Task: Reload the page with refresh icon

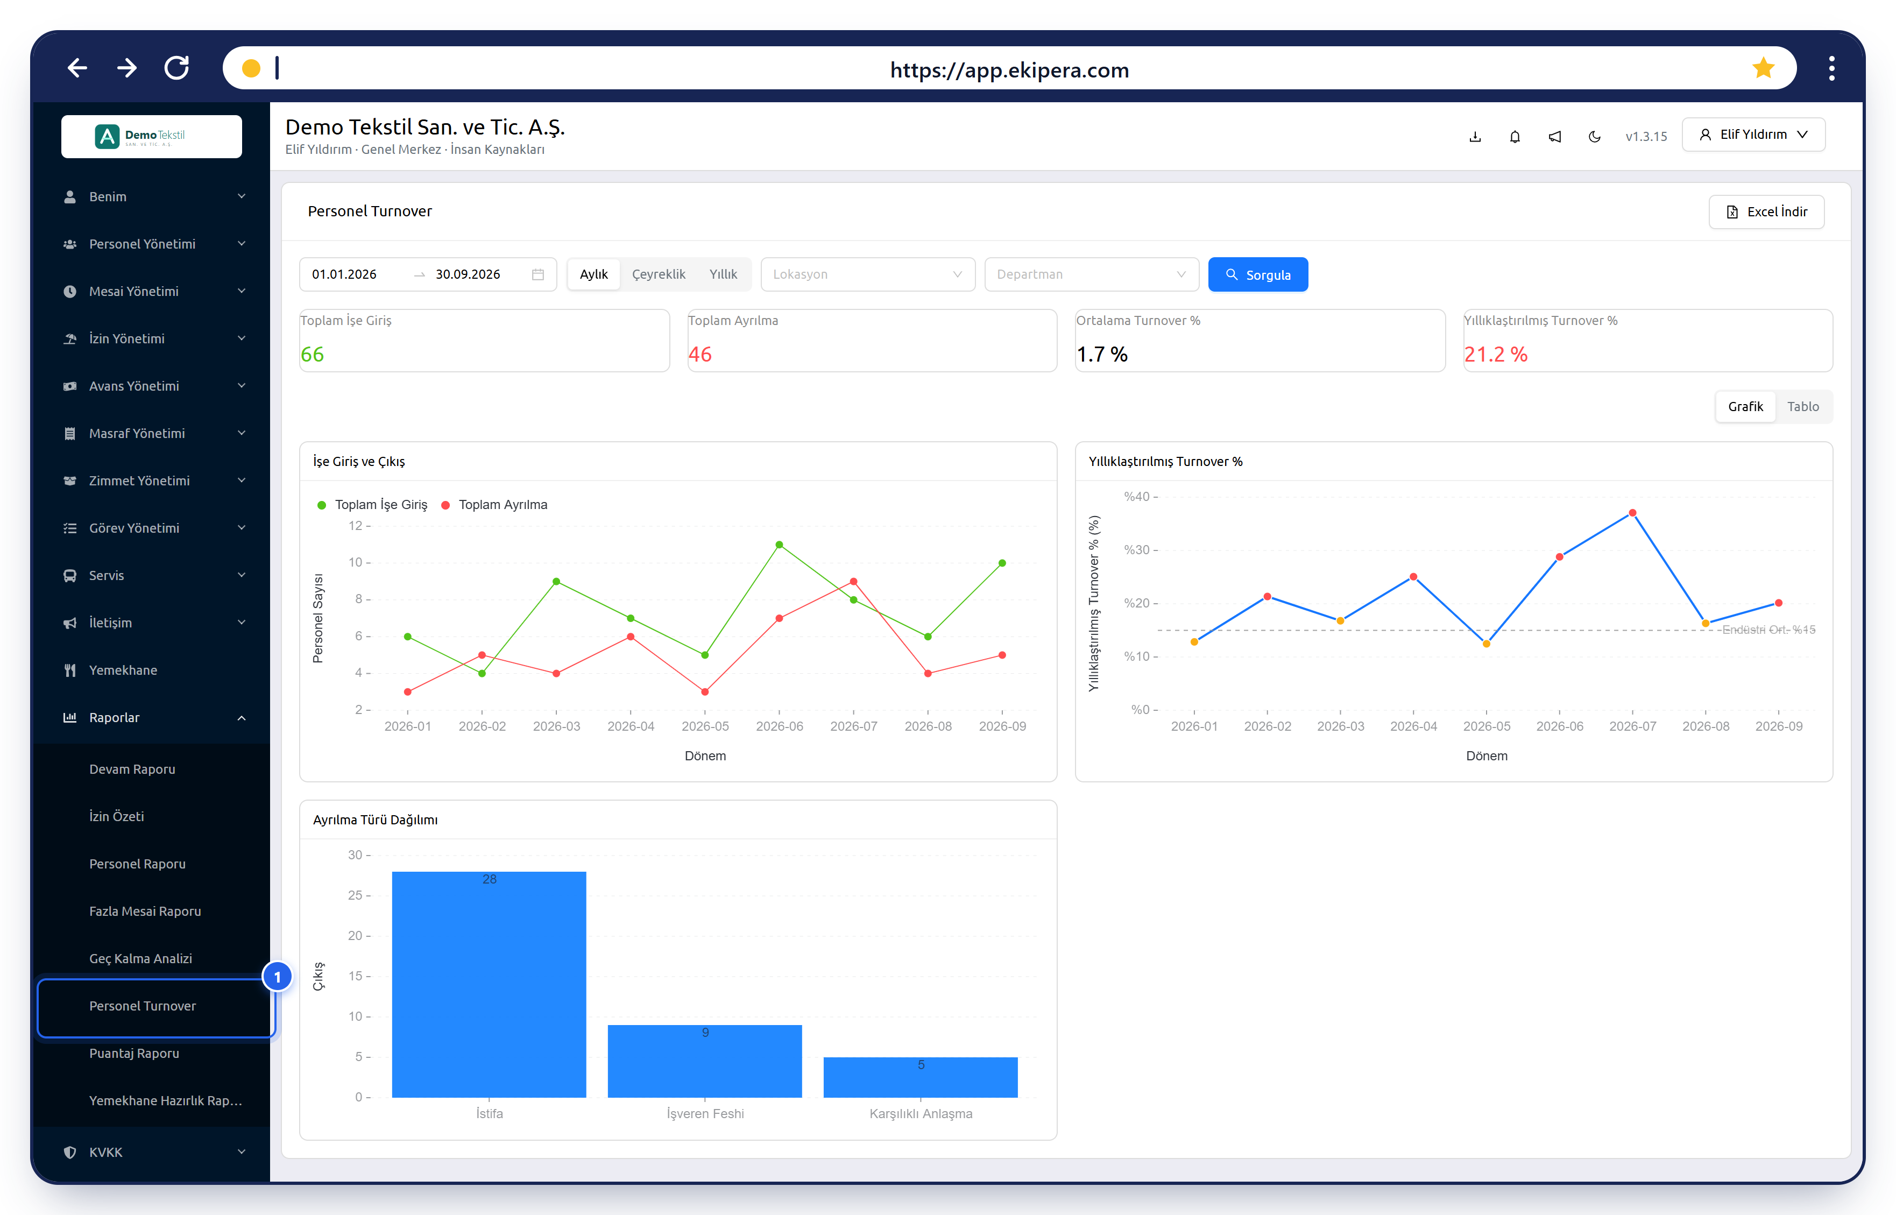Action: coord(176,69)
